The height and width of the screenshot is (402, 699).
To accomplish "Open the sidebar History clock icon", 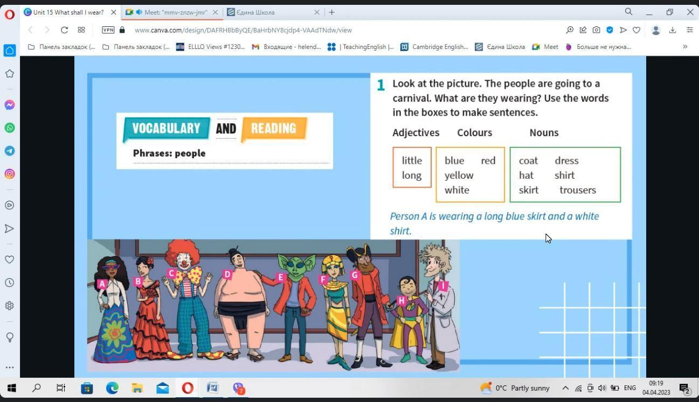I will [x=10, y=283].
